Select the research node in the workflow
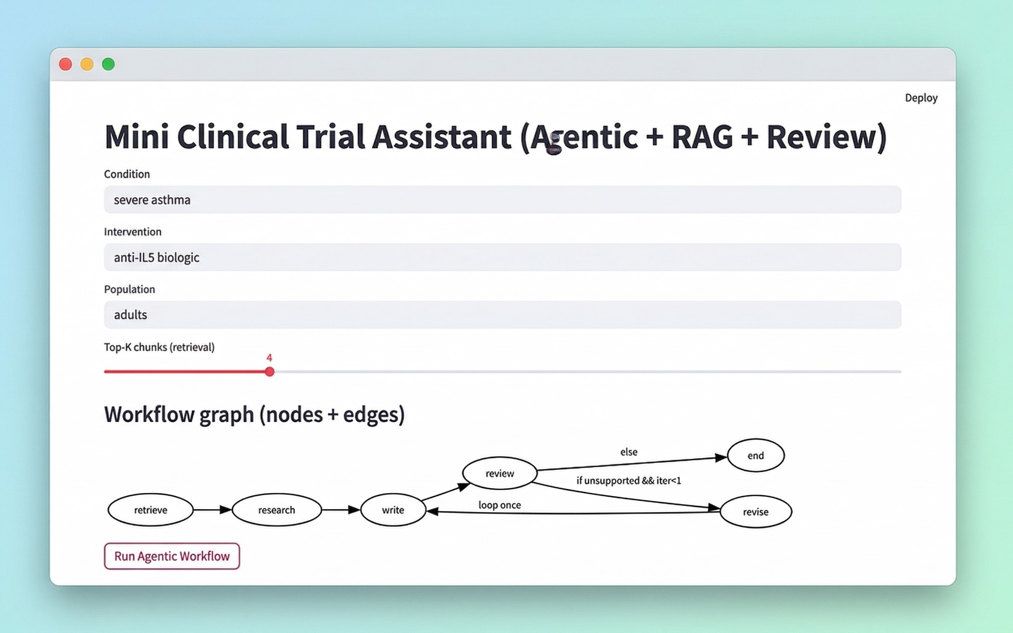 tap(276, 510)
